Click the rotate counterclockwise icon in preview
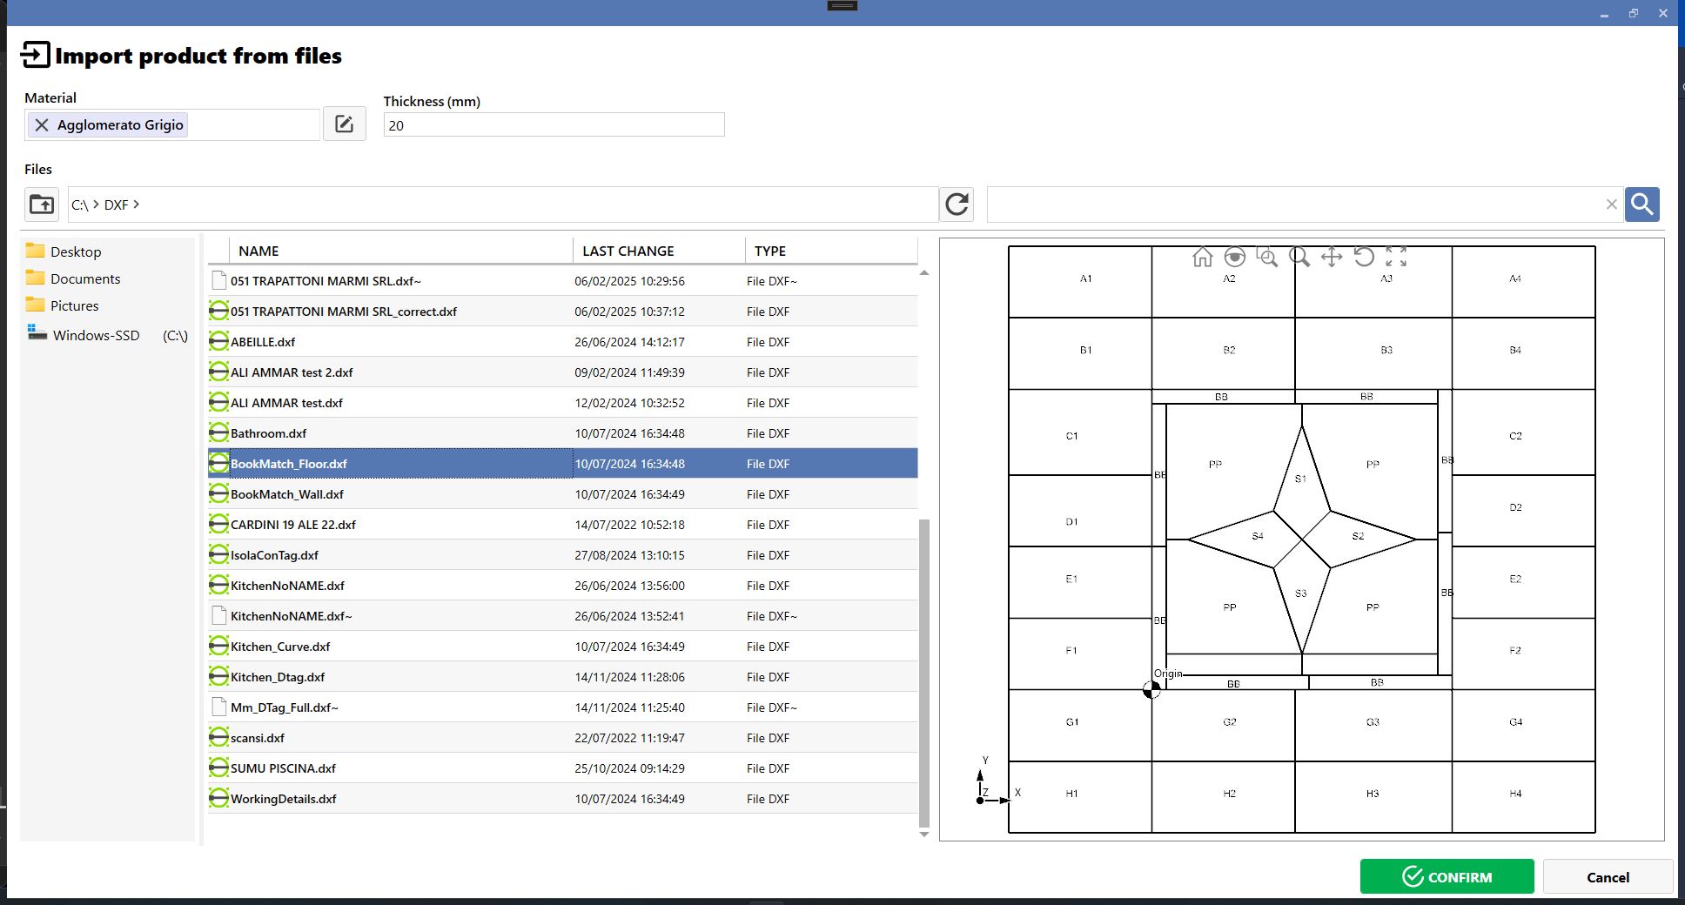This screenshot has width=1685, height=905. 1364,257
